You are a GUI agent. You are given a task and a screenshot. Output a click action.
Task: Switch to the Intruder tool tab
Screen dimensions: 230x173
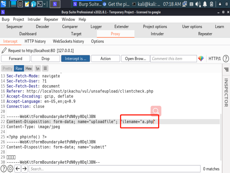pos(157,34)
